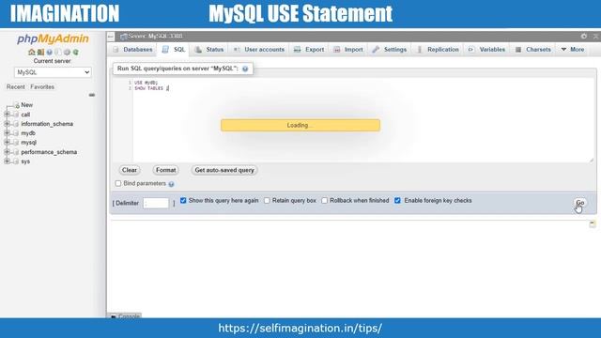Click the performance_schema database icon
The width and height of the screenshot is (601, 338).
pyautogui.click(x=16, y=152)
